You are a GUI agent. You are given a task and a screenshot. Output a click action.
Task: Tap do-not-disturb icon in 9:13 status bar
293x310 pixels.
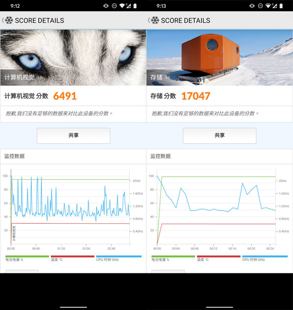click(x=260, y=6)
